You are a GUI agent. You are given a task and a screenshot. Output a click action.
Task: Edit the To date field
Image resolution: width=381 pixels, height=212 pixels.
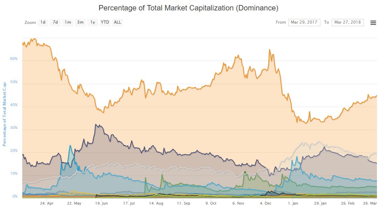pos(348,22)
